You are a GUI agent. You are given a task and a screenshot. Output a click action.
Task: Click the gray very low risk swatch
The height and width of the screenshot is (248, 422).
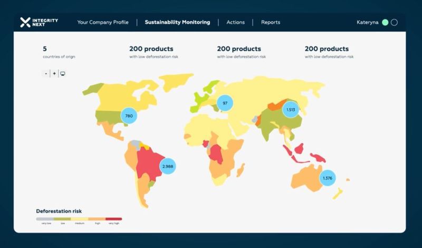(44, 218)
